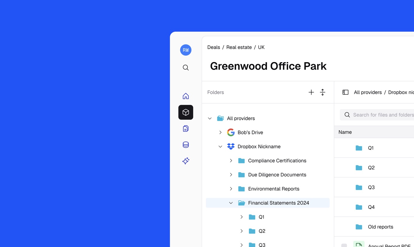Click the Q1 folder icon in the file list
Screen dimensions: 414x247
[x=359, y=148]
